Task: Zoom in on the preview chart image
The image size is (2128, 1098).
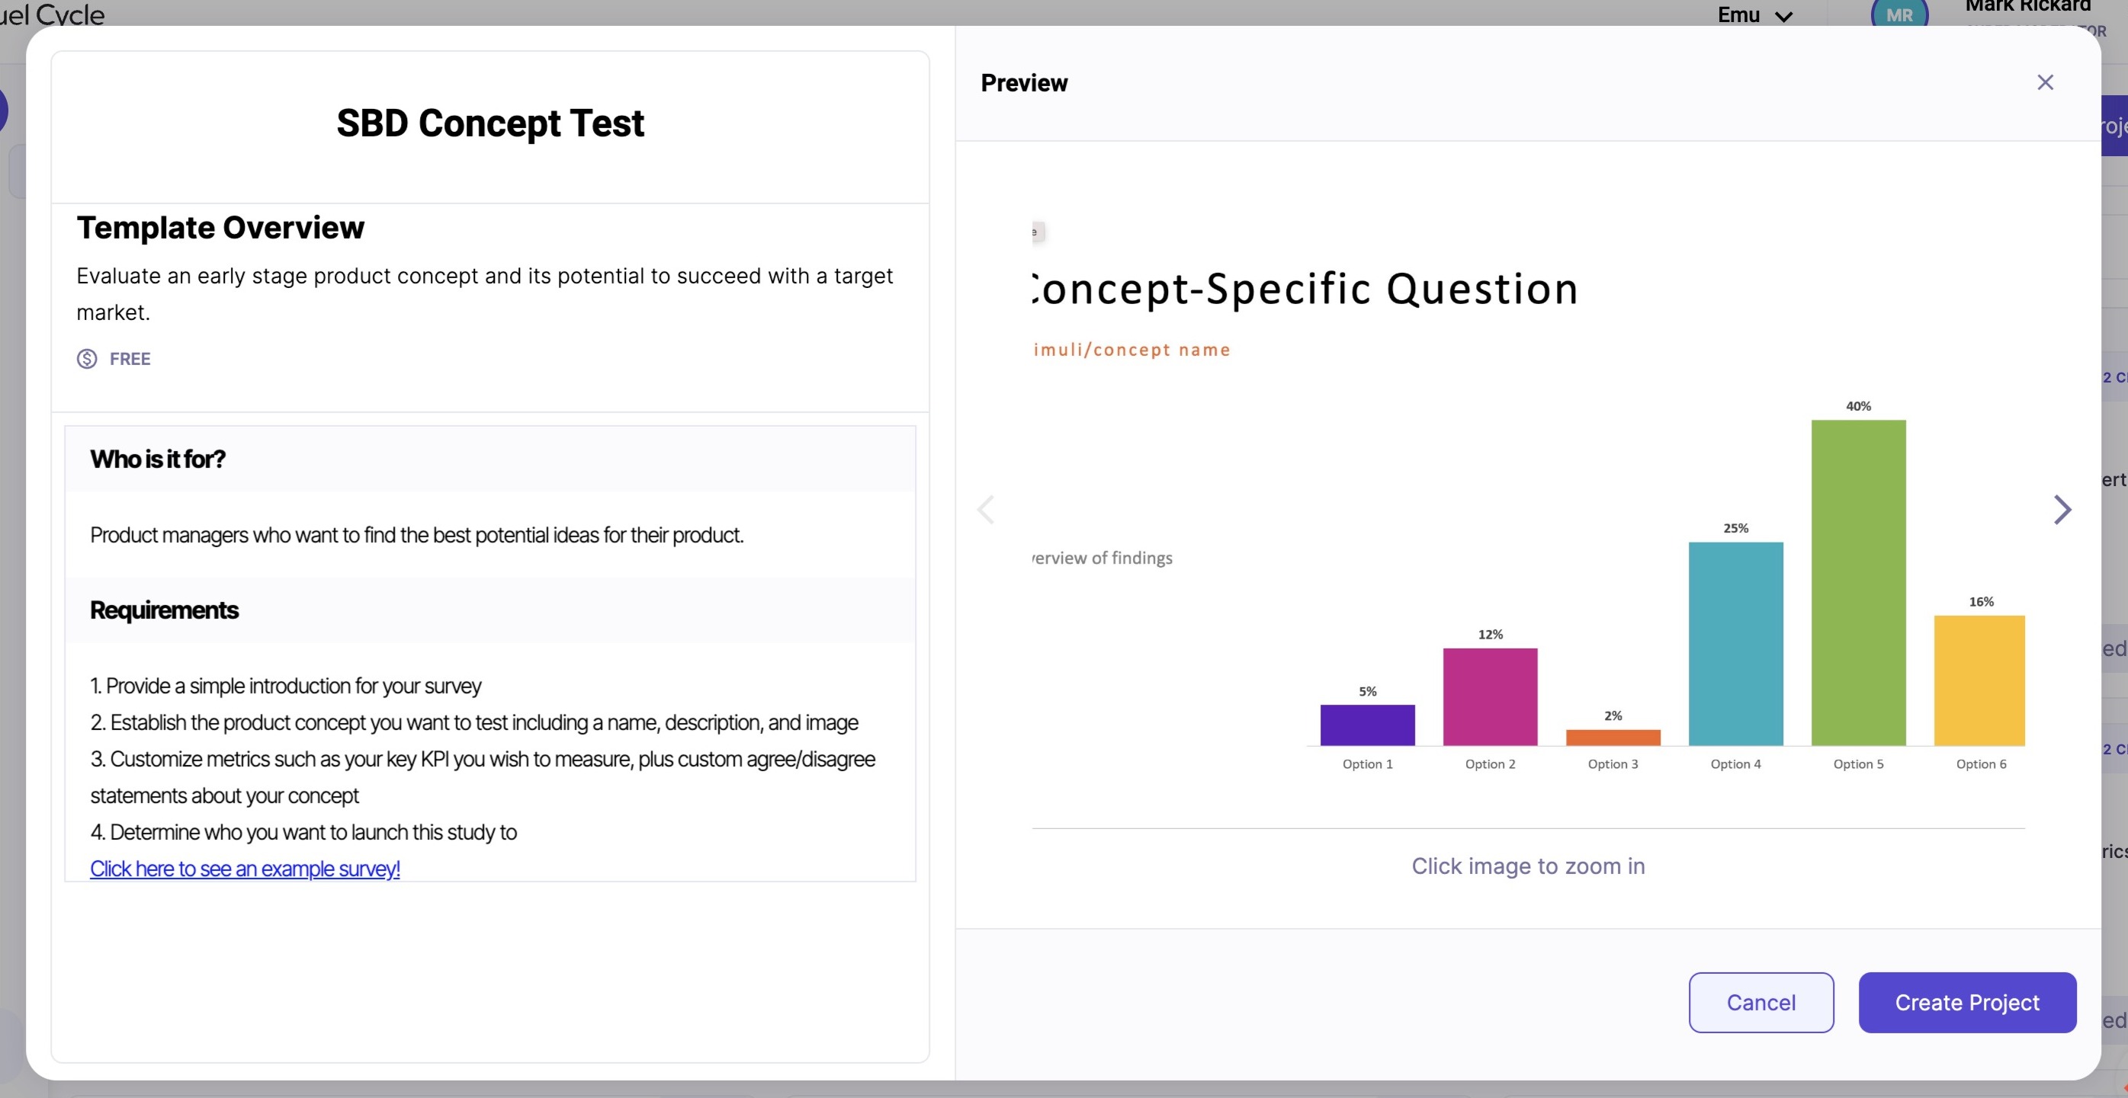Action: tap(1528, 511)
